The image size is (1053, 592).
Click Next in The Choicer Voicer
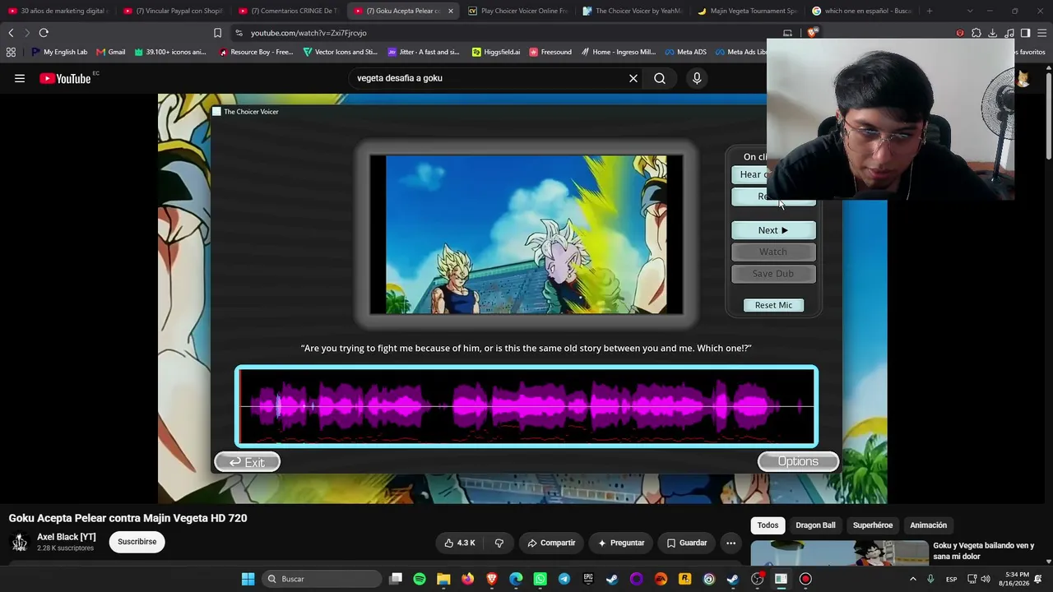click(x=773, y=230)
